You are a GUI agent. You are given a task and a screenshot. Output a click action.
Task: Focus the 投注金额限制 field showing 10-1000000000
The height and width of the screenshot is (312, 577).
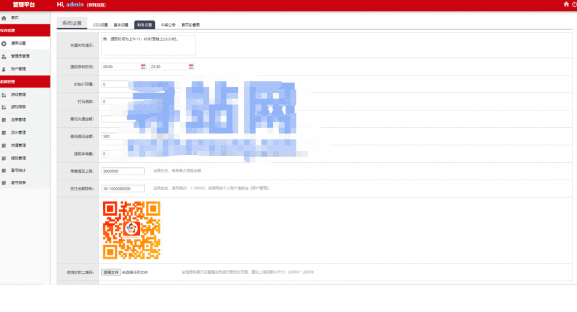click(123, 188)
